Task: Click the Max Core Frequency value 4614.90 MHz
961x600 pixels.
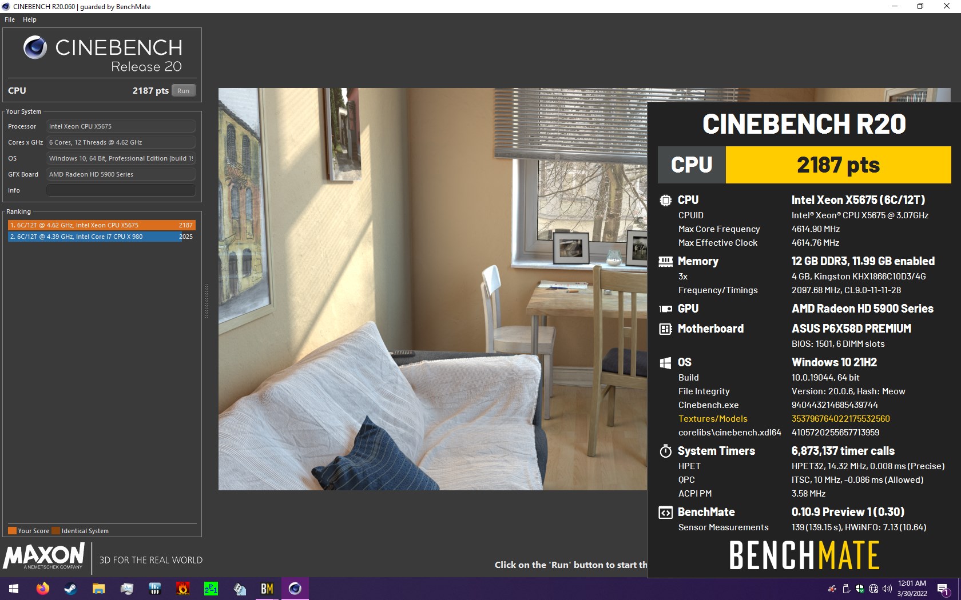Action: pos(816,229)
